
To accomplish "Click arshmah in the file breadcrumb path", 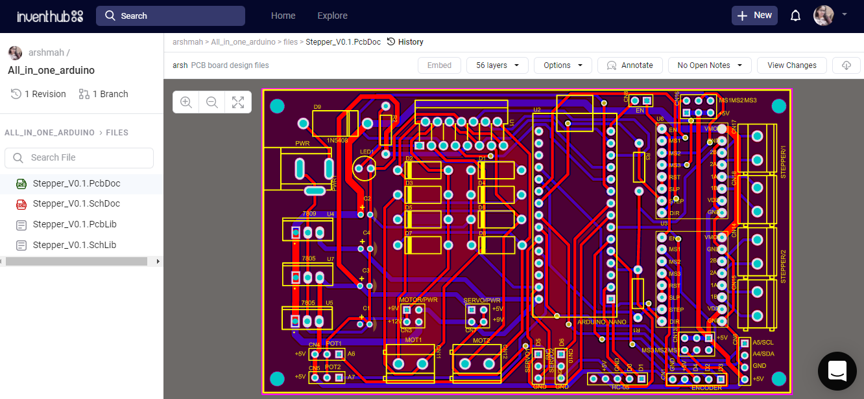I will coord(188,42).
